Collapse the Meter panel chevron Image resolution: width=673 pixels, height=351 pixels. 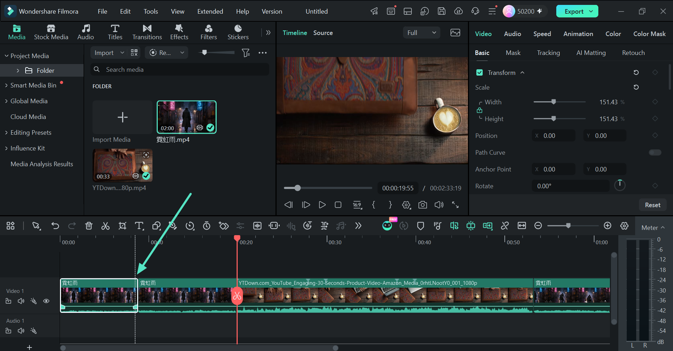click(x=663, y=228)
